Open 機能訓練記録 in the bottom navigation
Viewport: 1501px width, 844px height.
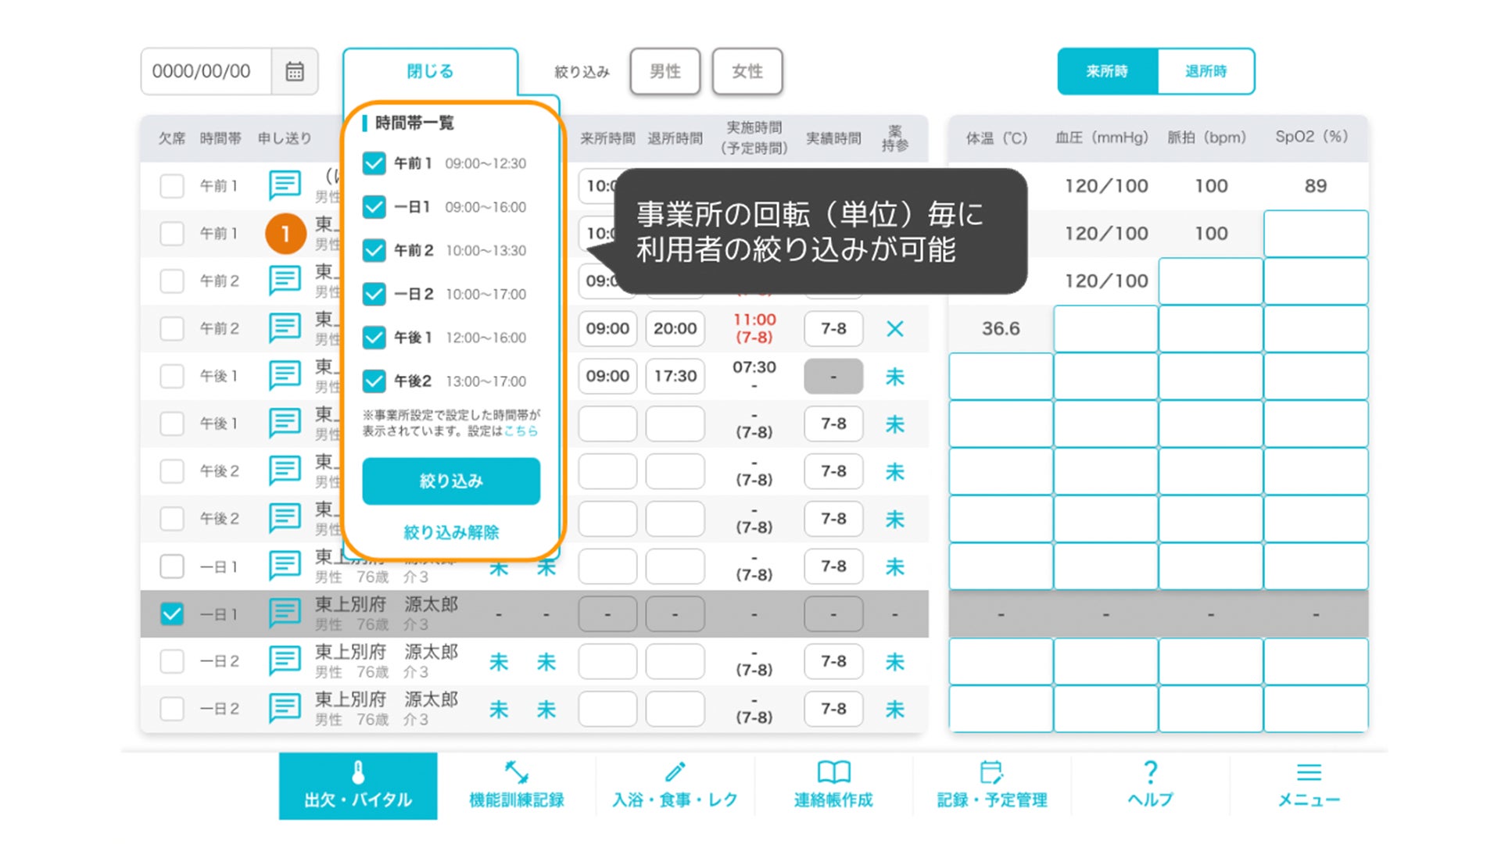pyautogui.click(x=516, y=785)
